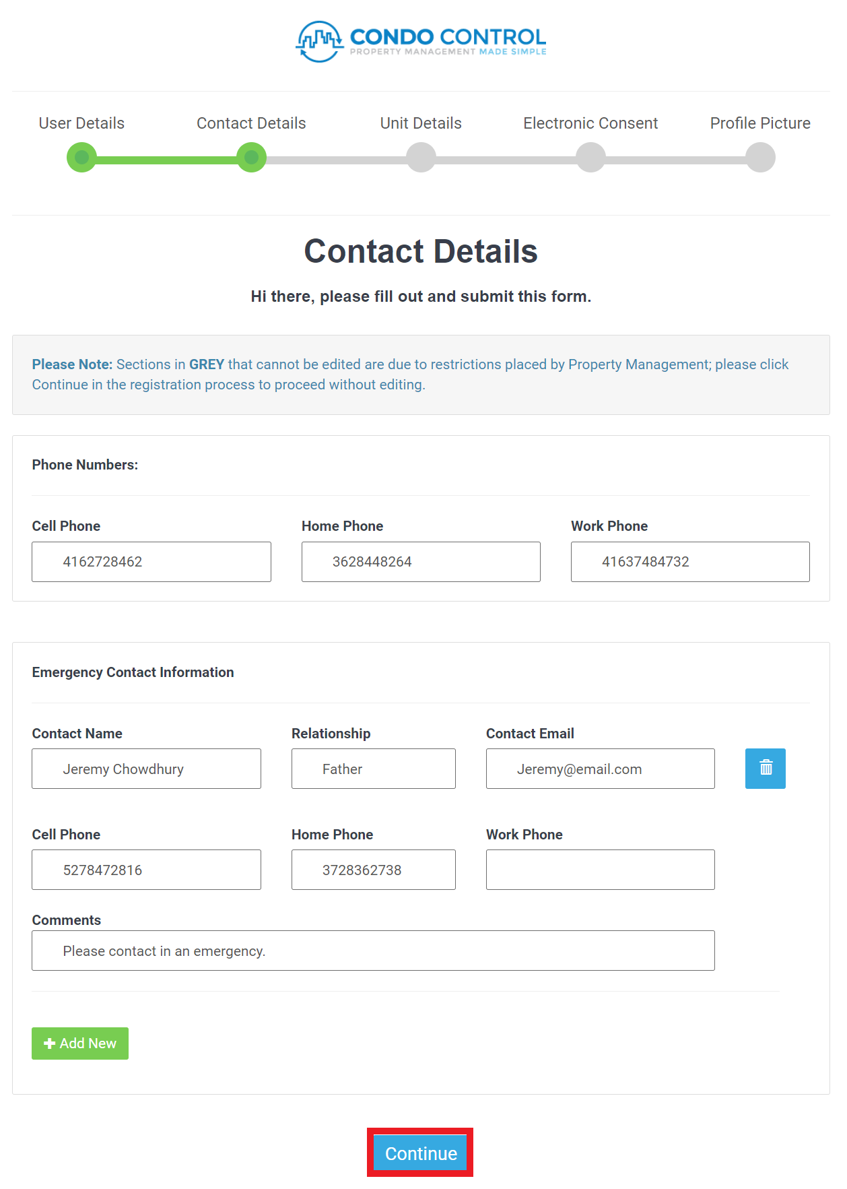
Task: Click the grey Unit Details step circle
Action: coord(421,157)
